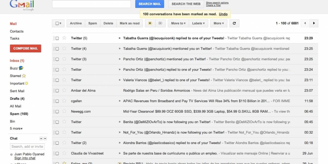
Task: Open the Labels dropdown
Action: click(x=198, y=23)
